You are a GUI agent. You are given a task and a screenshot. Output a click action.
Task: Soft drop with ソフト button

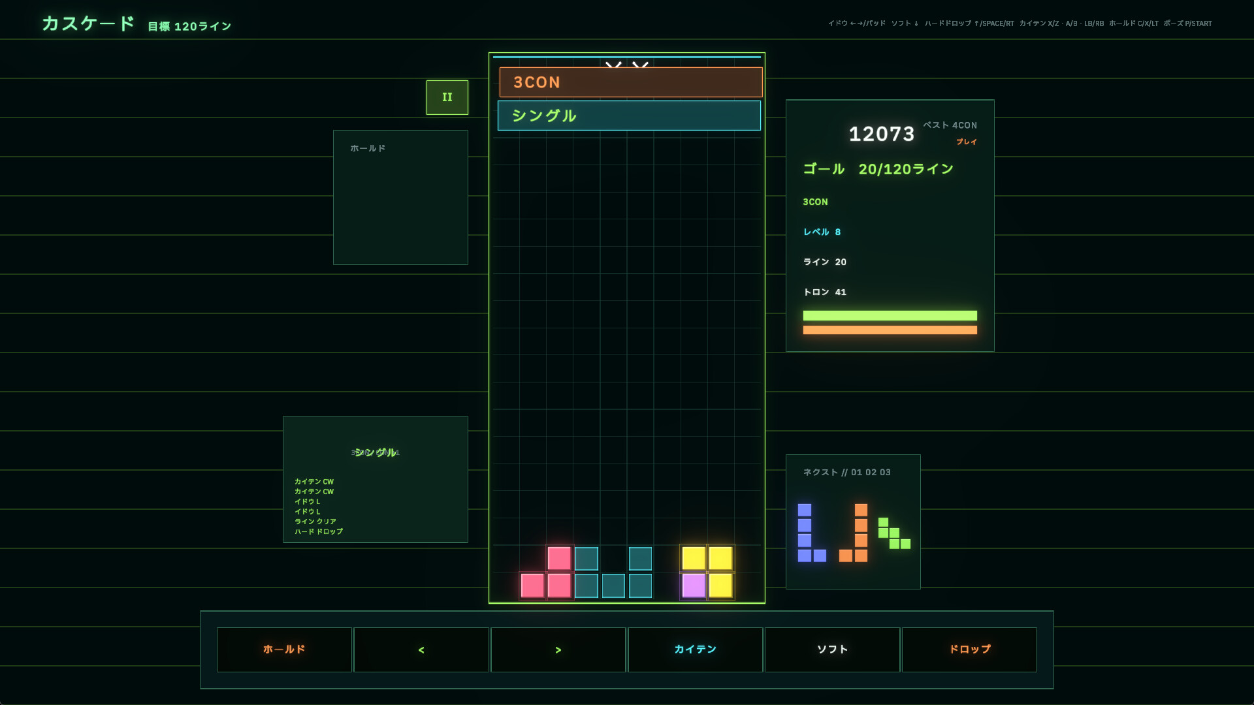[x=833, y=650]
